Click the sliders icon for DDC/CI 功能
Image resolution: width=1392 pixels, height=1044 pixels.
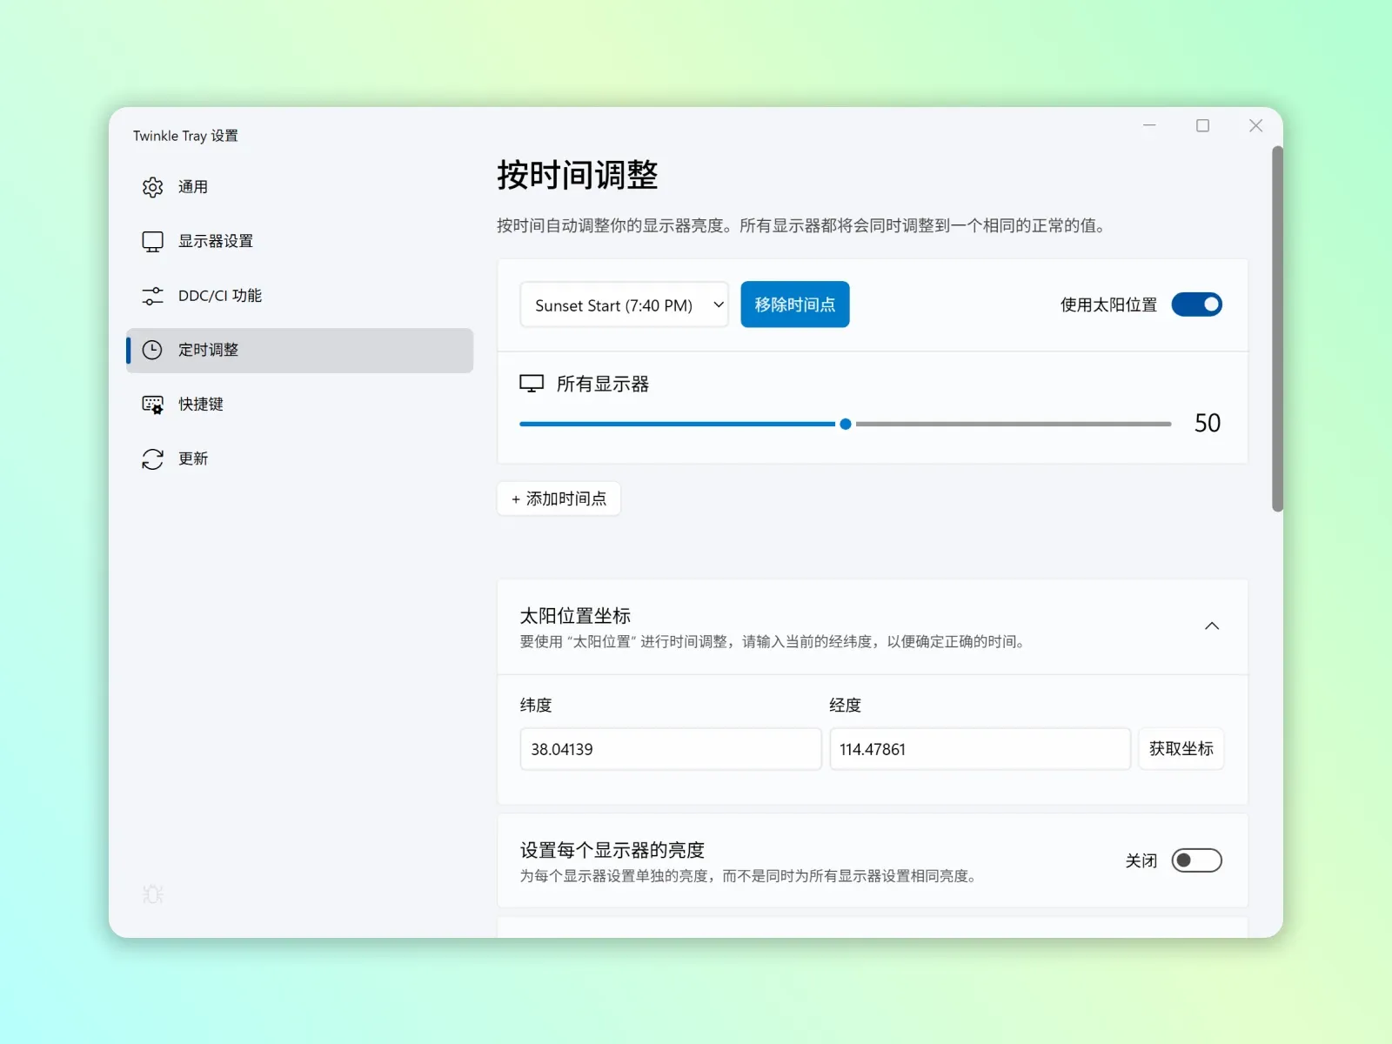[x=152, y=296]
